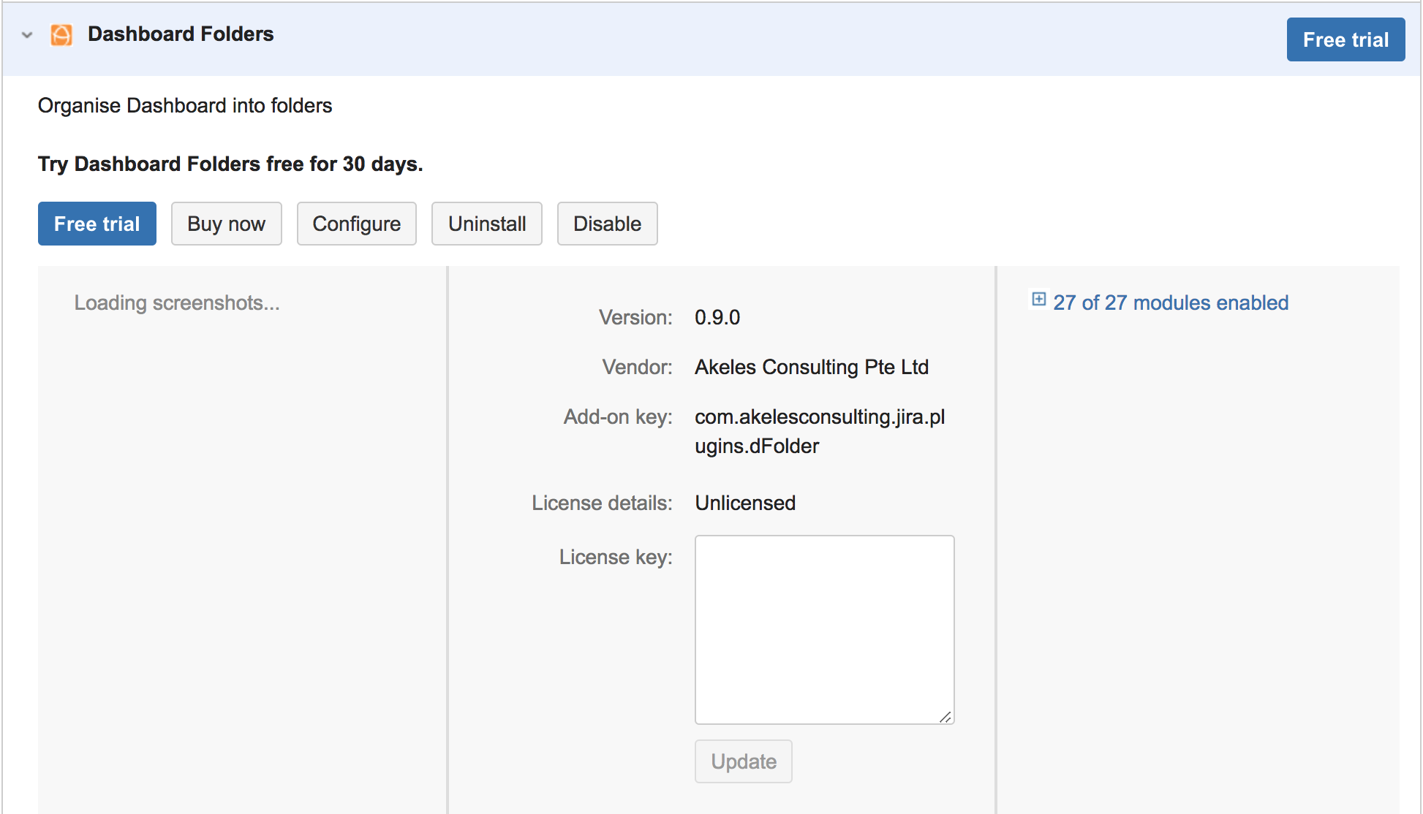
Task: Start free trial via button beside Buy now
Action: point(97,224)
